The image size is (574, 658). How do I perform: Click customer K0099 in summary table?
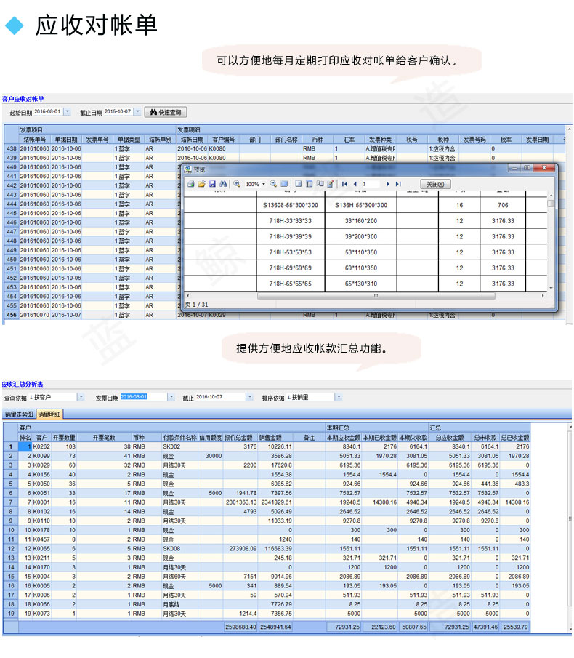tap(41, 456)
